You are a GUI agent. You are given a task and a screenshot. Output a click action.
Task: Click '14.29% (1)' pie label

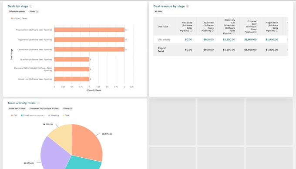(x=48, y=124)
